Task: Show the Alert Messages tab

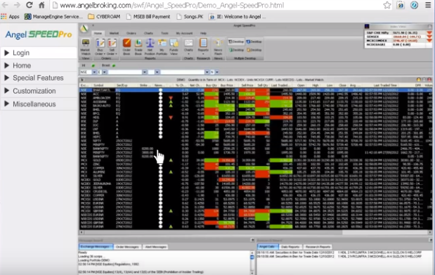Action: point(155,247)
